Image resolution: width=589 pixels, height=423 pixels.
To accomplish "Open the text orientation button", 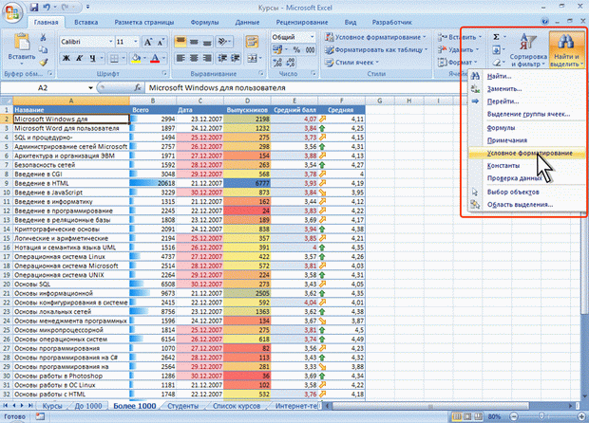I will 224,42.
